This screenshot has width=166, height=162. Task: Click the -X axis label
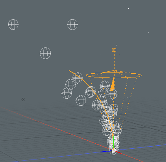coord(23,100)
